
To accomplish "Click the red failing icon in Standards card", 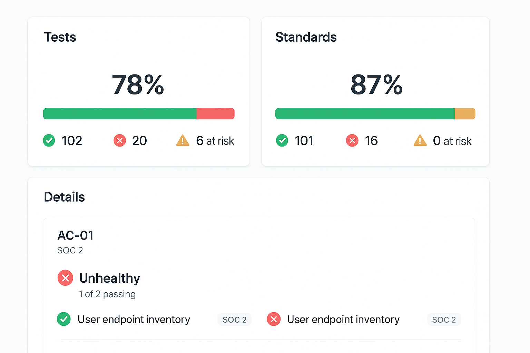I will point(352,141).
